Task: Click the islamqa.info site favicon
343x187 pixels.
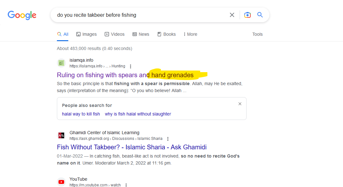Action: pyautogui.click(x=61, y=63)
